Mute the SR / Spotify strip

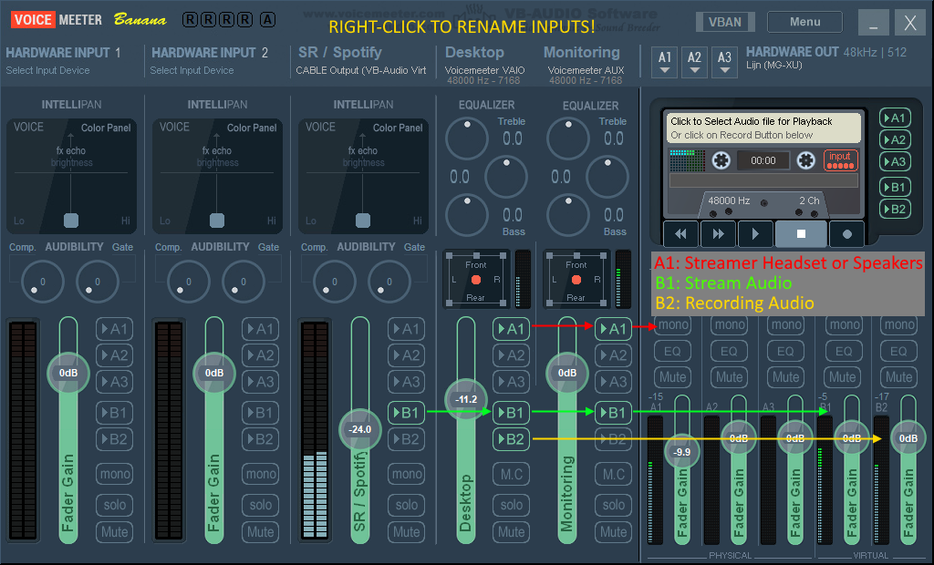406,531
